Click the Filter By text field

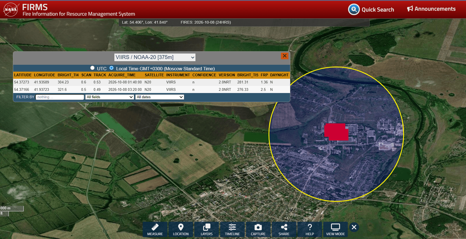tap(60, 97)
